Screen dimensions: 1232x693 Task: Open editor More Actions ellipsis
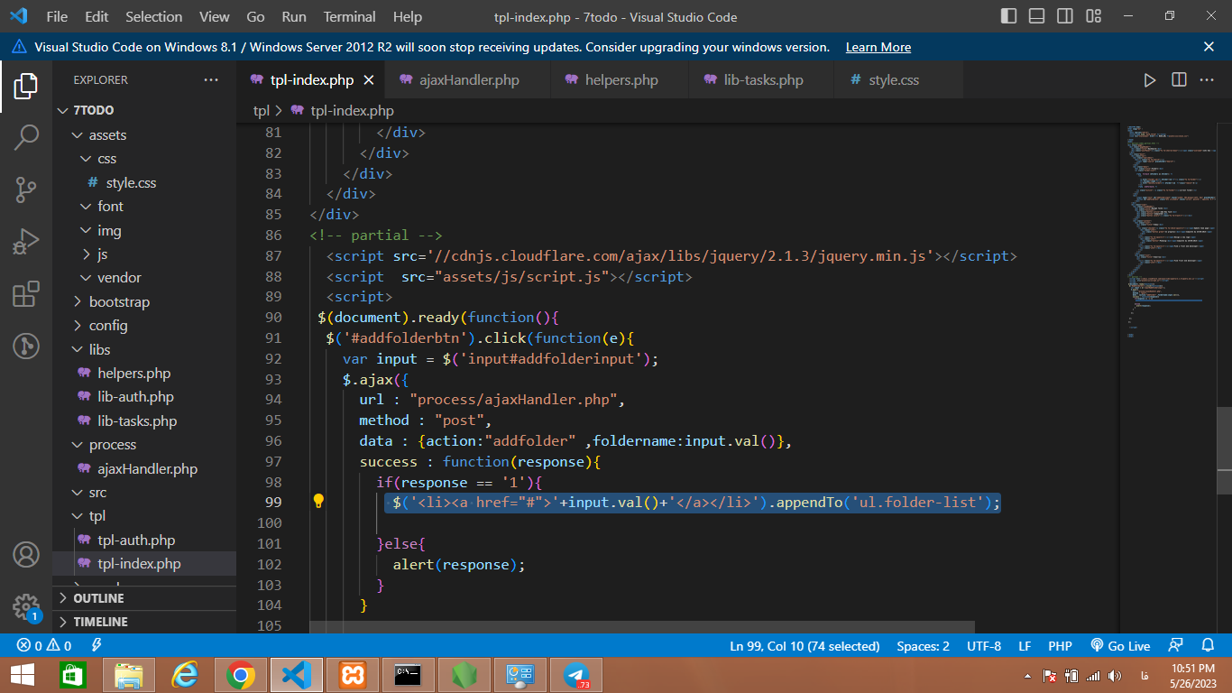click(1207, 80)
